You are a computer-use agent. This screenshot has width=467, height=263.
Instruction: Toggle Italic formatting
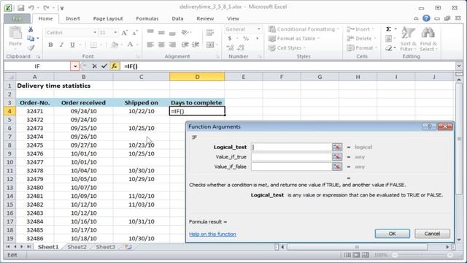pos(61,45)
